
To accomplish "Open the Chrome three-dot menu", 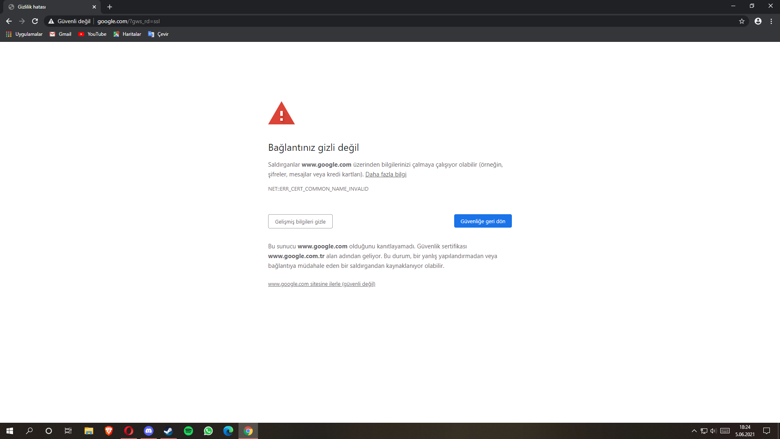I will (771, 21).
